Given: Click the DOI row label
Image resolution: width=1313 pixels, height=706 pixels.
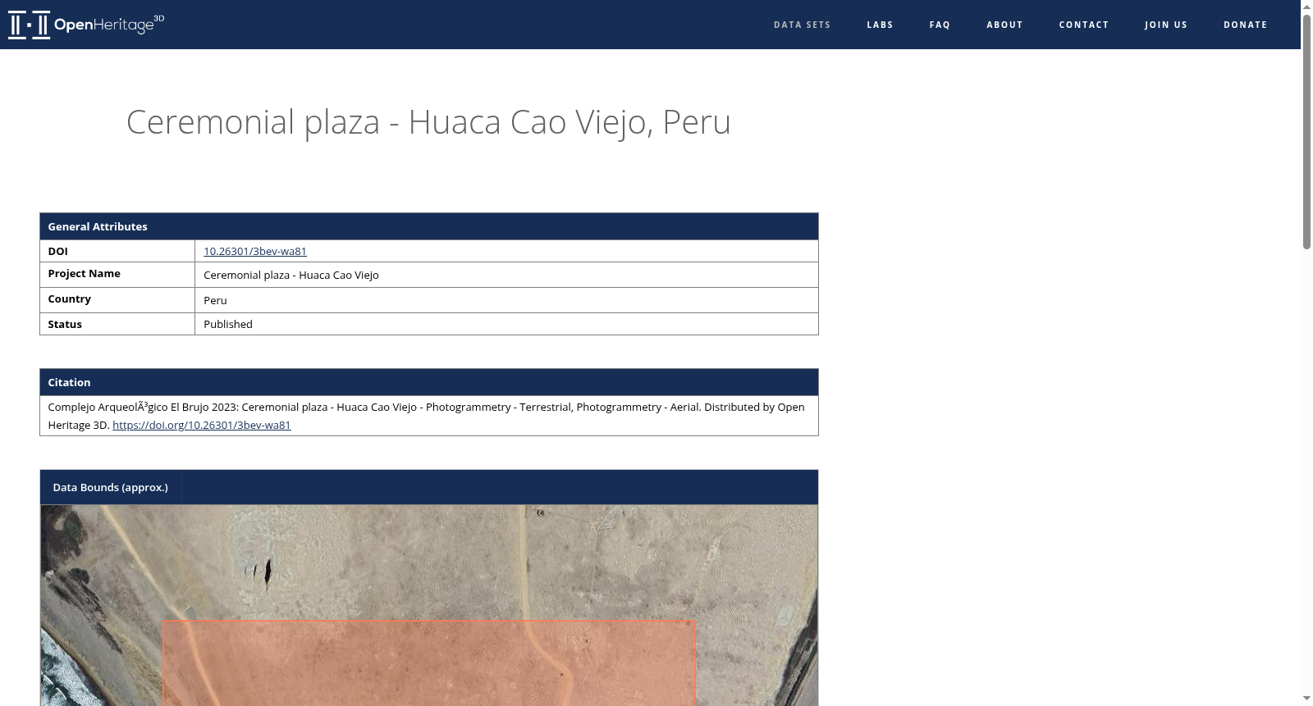Looking at the screenshot, I should [x=57, y=251].
